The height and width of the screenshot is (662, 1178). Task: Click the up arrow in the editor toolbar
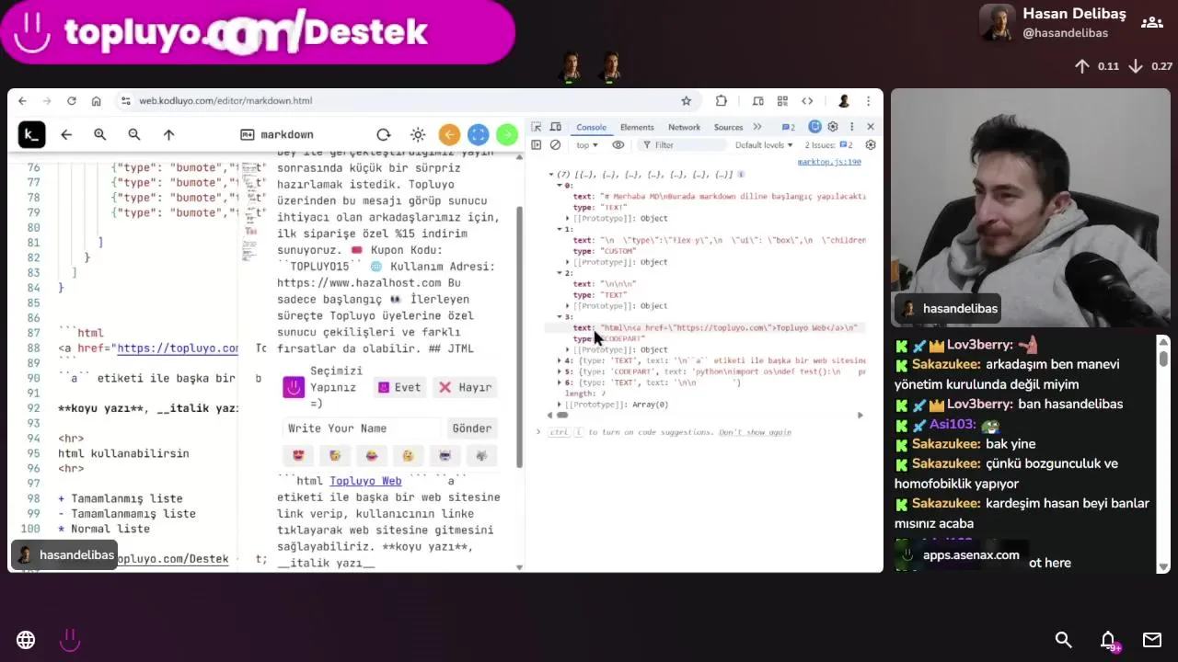pyautogui.click(x=168, y=134)
